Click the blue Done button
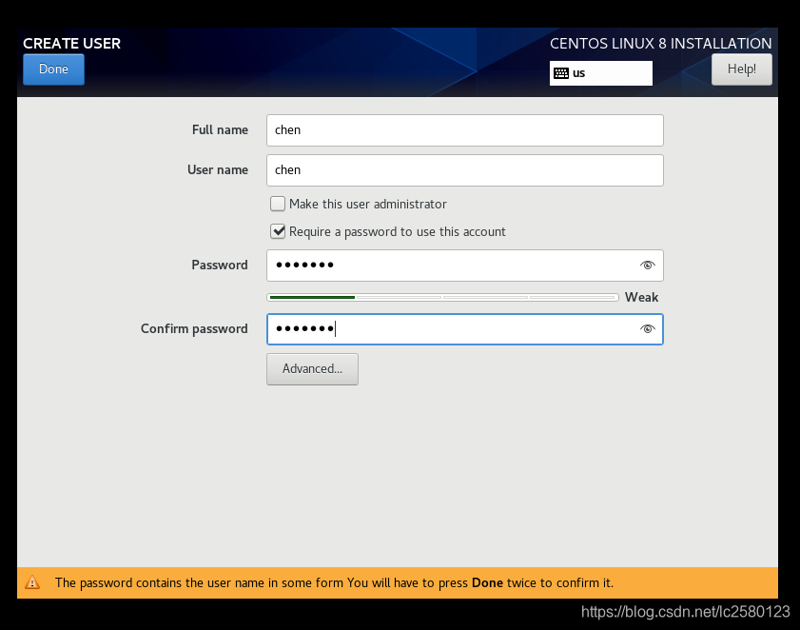Image resolution: width=800 pixels, height=630 pixels. pos(53,69)
